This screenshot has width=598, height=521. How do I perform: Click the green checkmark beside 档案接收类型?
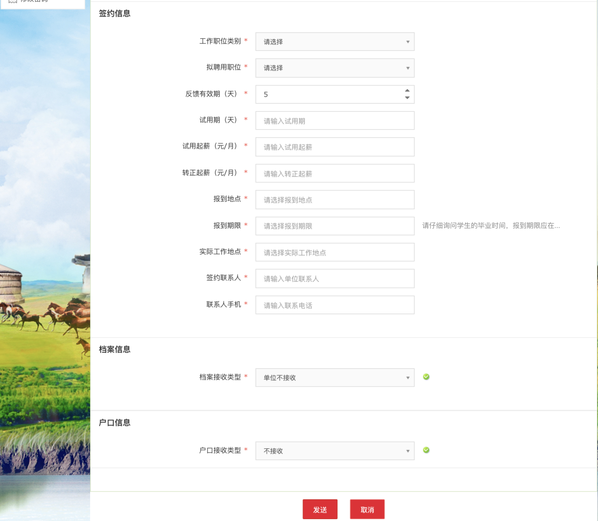(x=426, y=377)
